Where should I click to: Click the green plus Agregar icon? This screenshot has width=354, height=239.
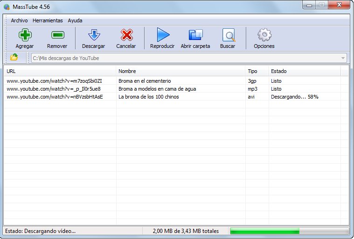[x=25, y=35]
